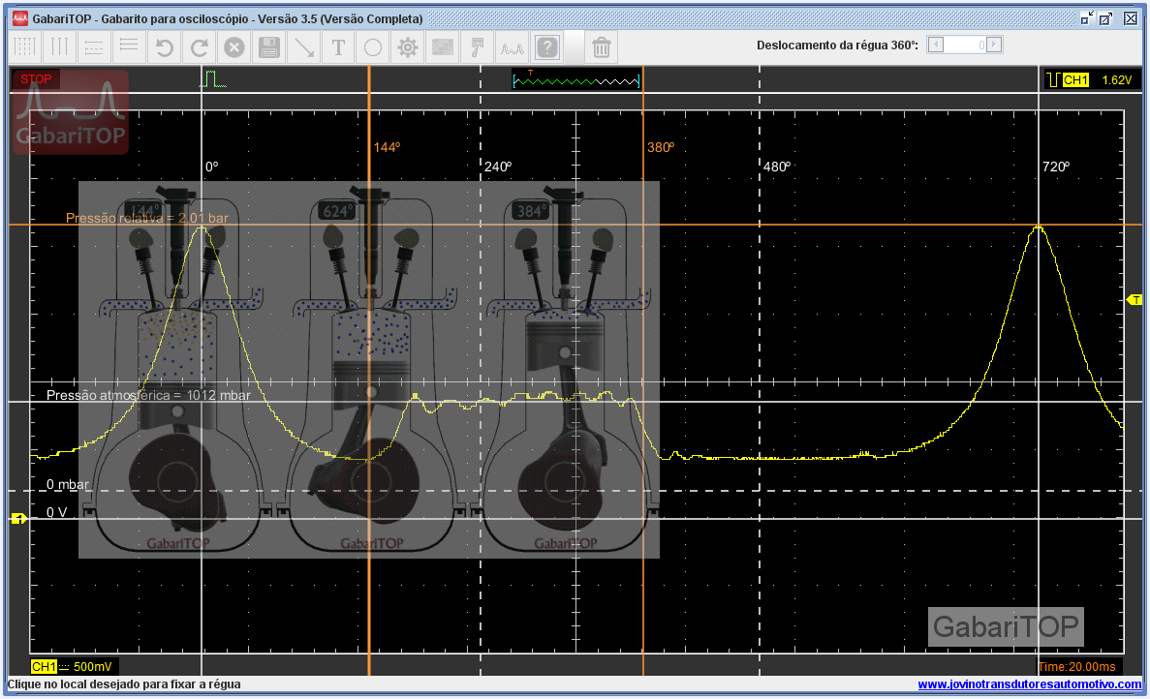
Task: Click the 720° ruler label
Action: [x=1056, y=167]
